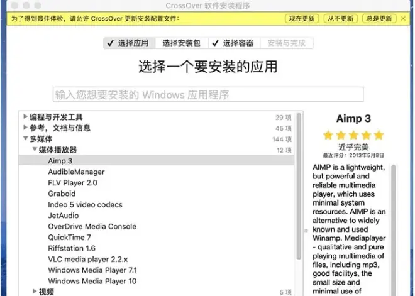Focus the Windows application search field

tap(208, 94)
